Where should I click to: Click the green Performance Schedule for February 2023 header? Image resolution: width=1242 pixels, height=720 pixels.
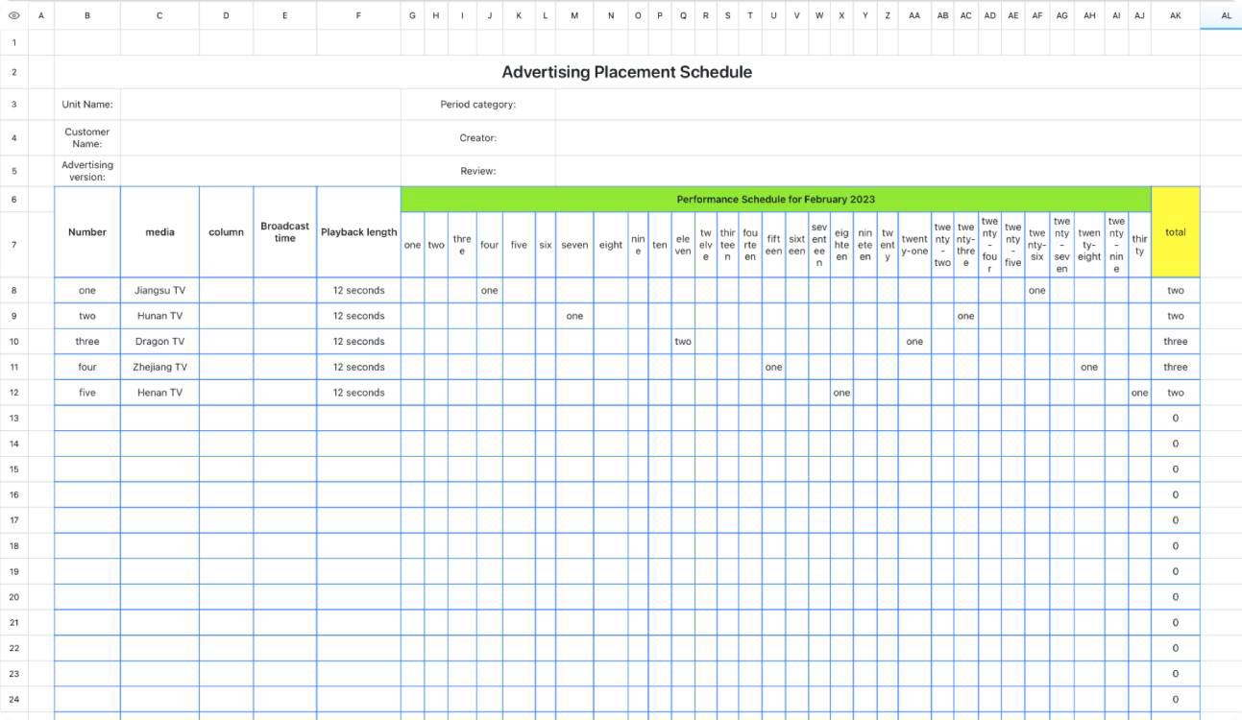(776, 200)
